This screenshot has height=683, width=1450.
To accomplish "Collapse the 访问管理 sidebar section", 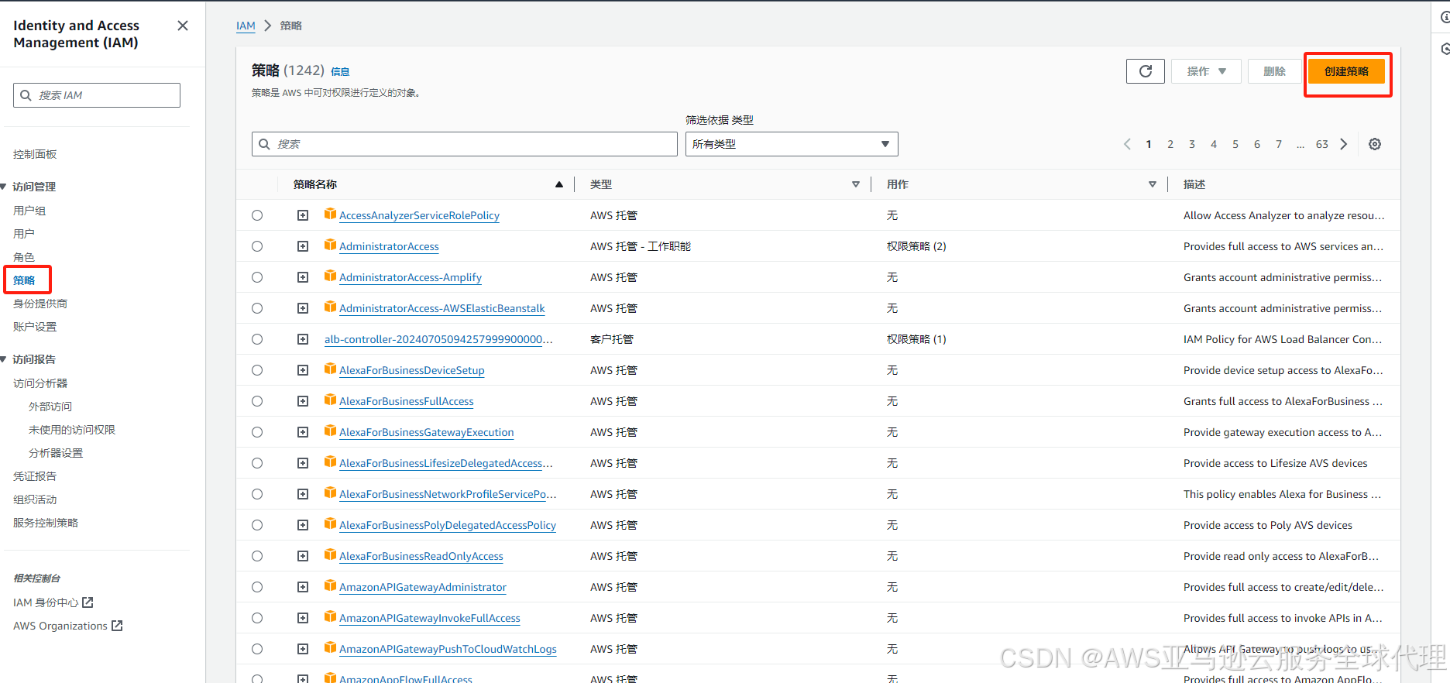I will (4, 187).
